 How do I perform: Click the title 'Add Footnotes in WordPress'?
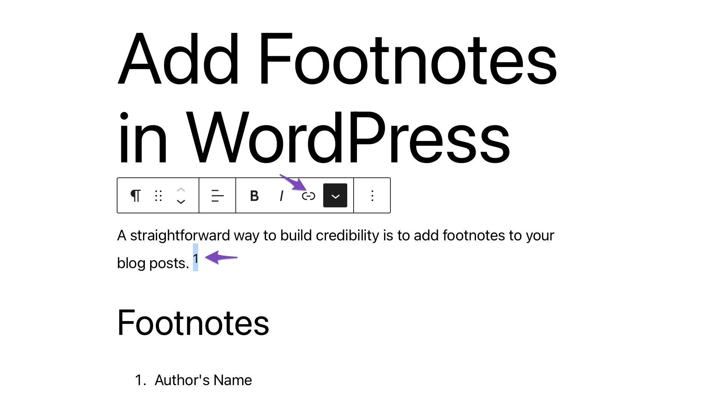pos(337,97)
